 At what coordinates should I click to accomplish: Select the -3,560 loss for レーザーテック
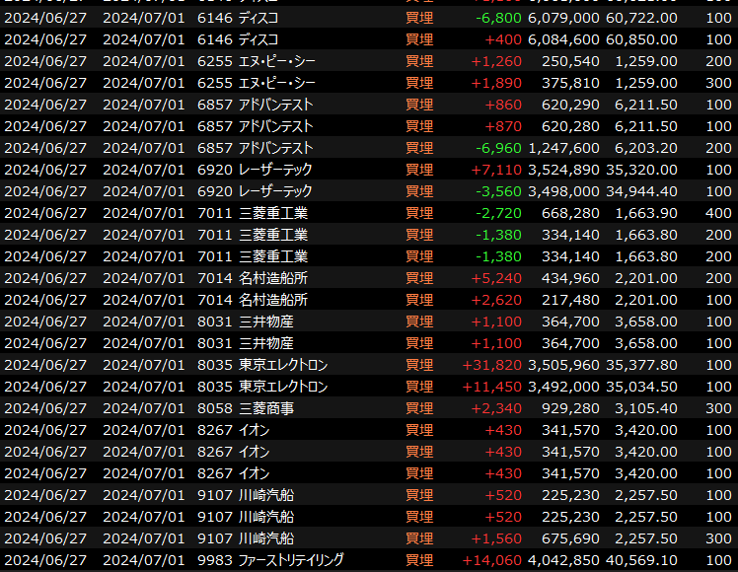tap(497, 191)
